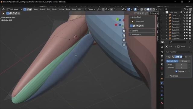Toggle modifier edit mode display button

(x=176, y=57)
